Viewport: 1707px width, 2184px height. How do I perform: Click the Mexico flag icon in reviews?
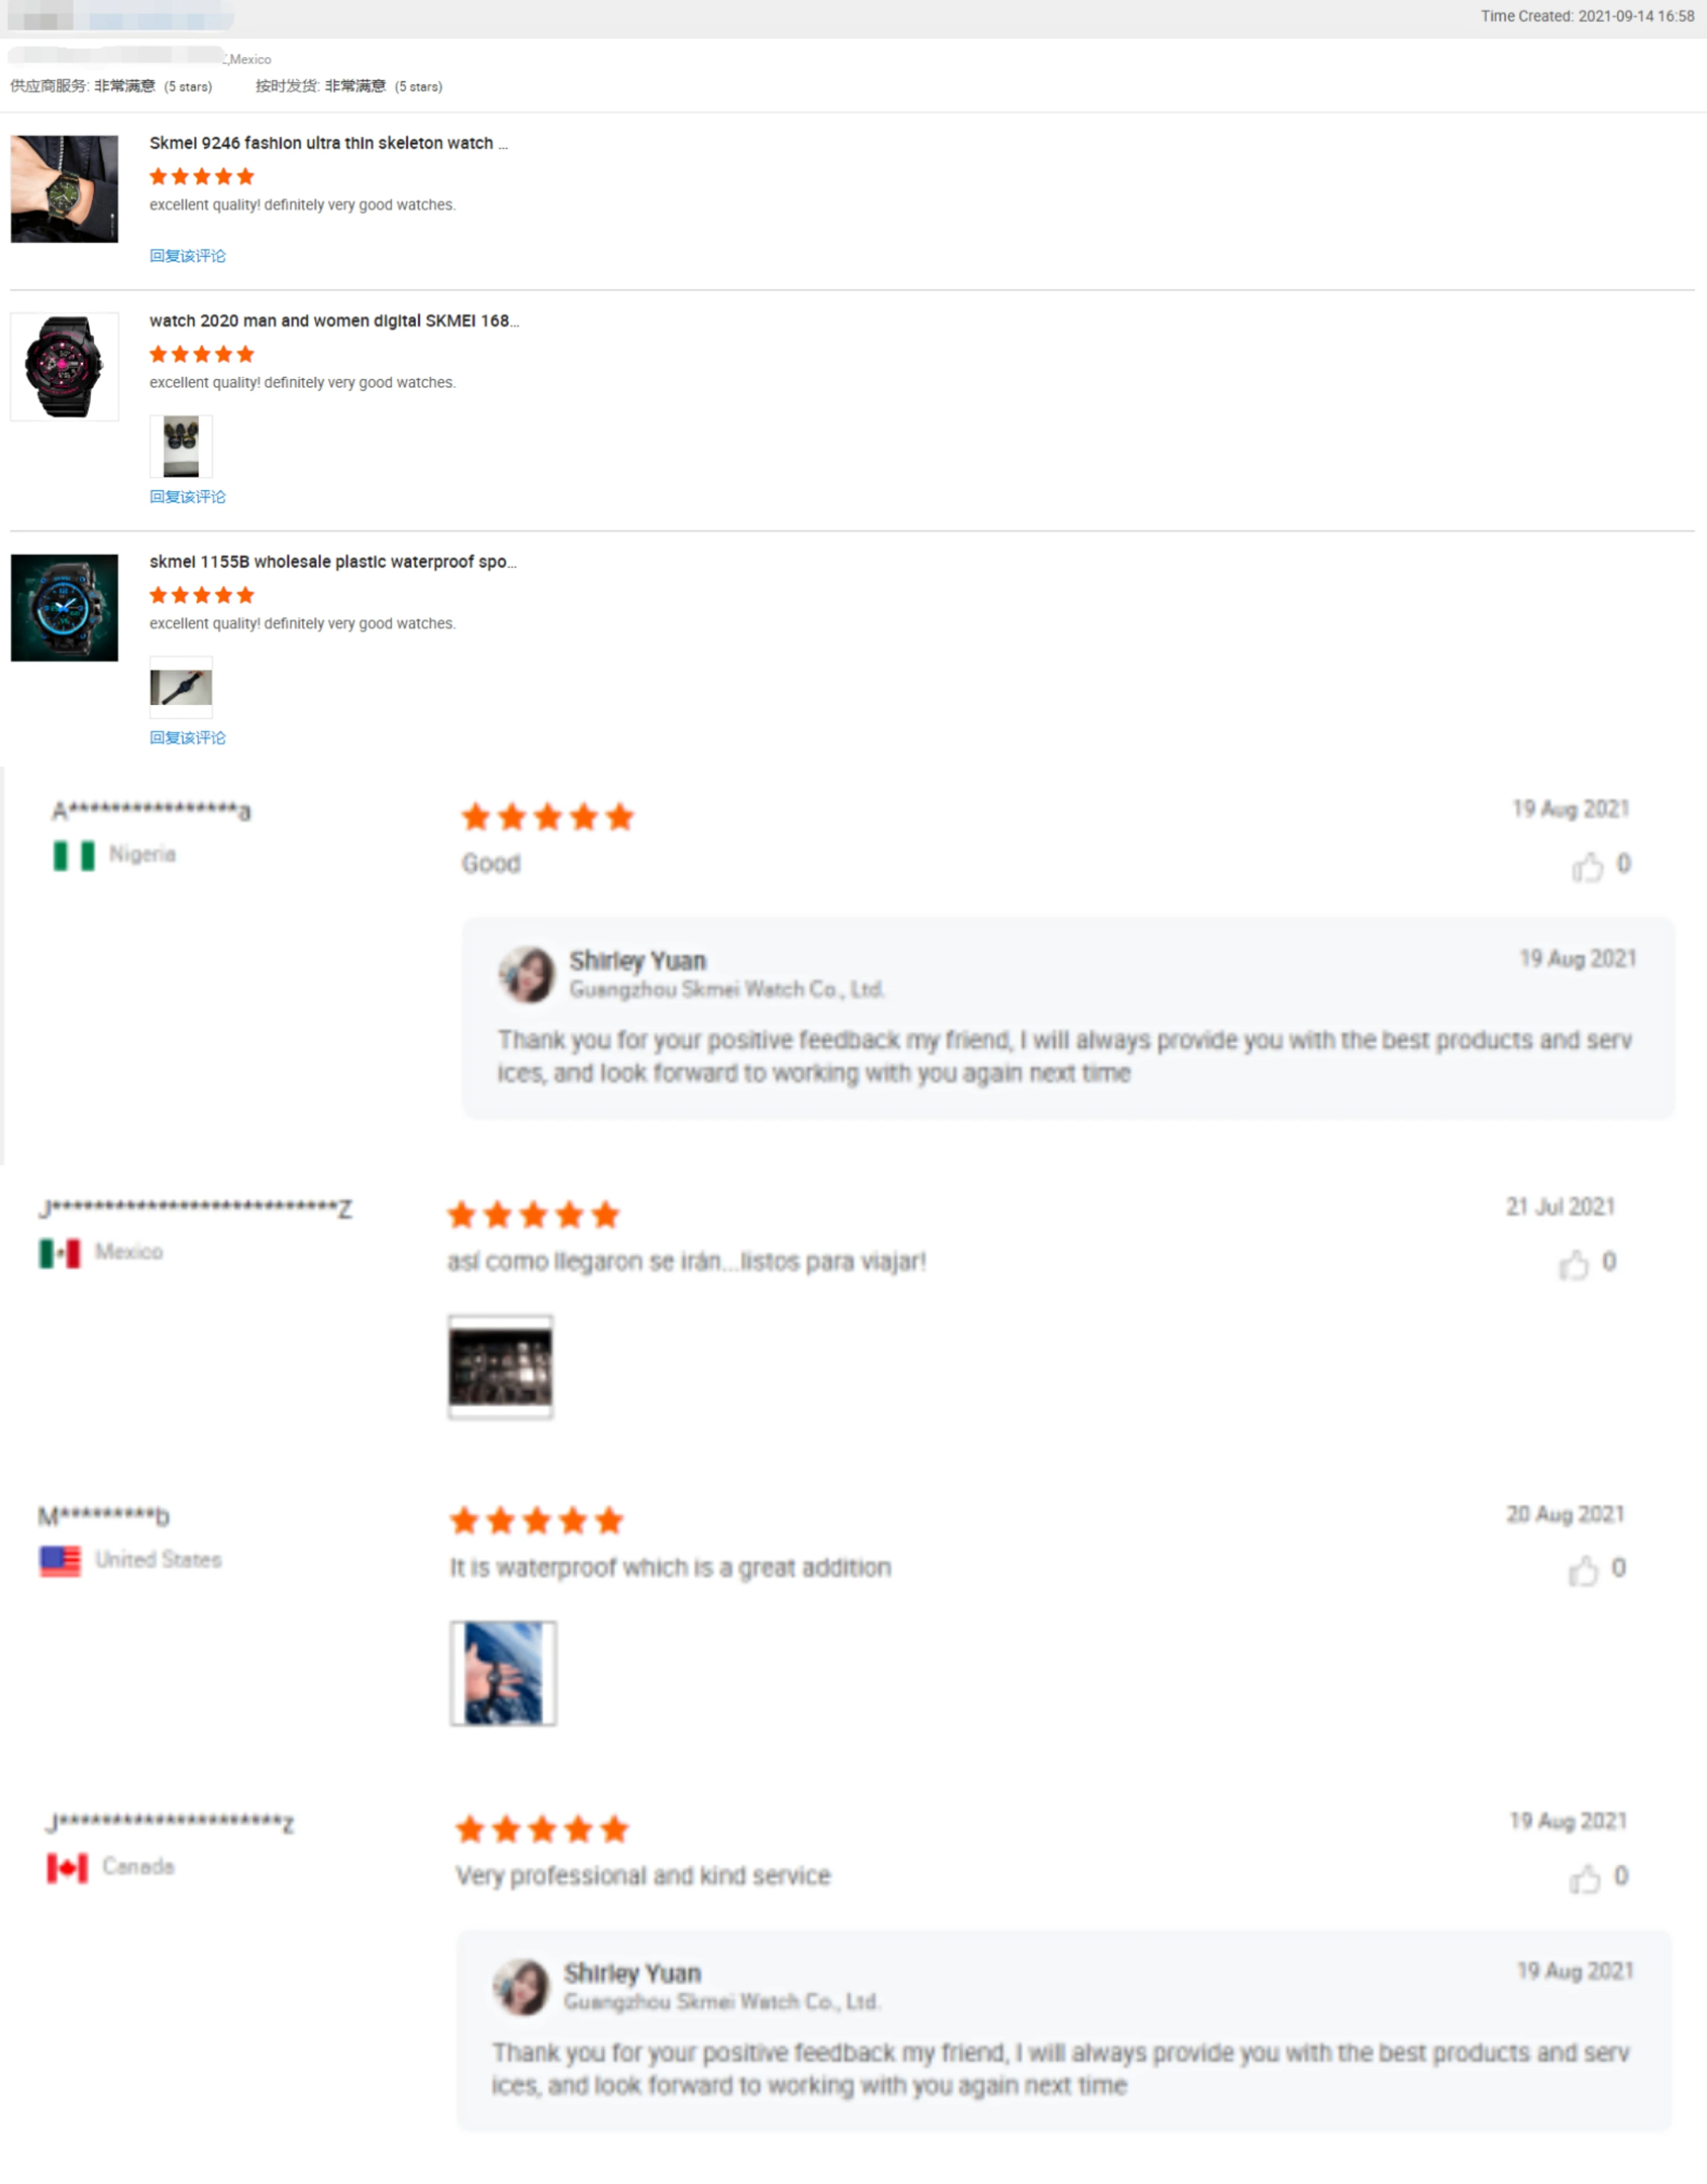click(x=59, y=1253)
